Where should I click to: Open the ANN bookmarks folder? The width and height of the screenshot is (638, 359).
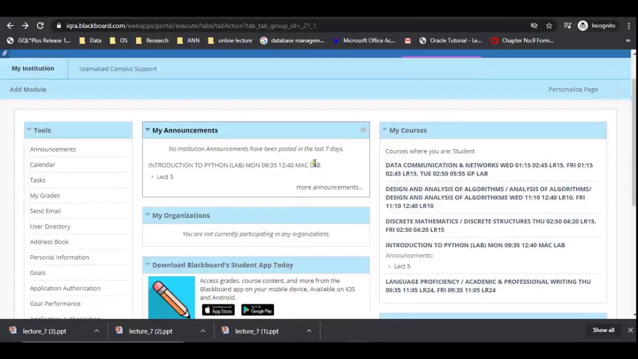(x=188, y=40)
